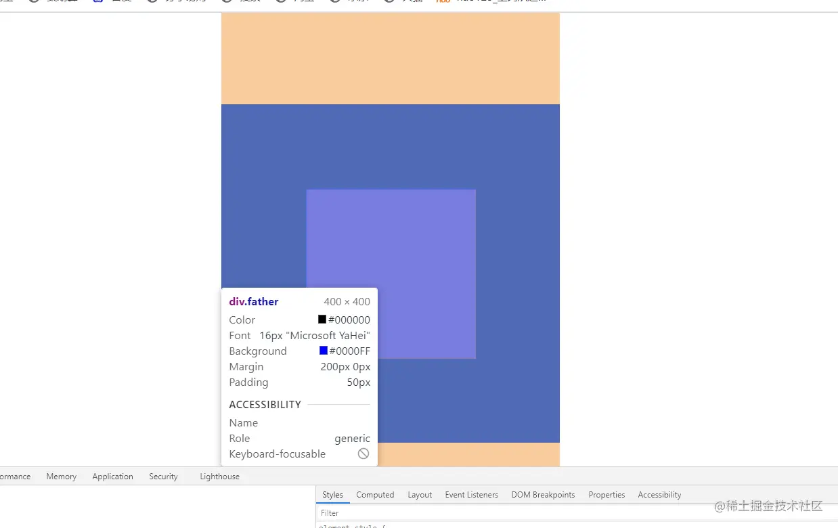Click the div.father label in the tooltip
The width and height of the screenshot is (838, 528).
254,302
